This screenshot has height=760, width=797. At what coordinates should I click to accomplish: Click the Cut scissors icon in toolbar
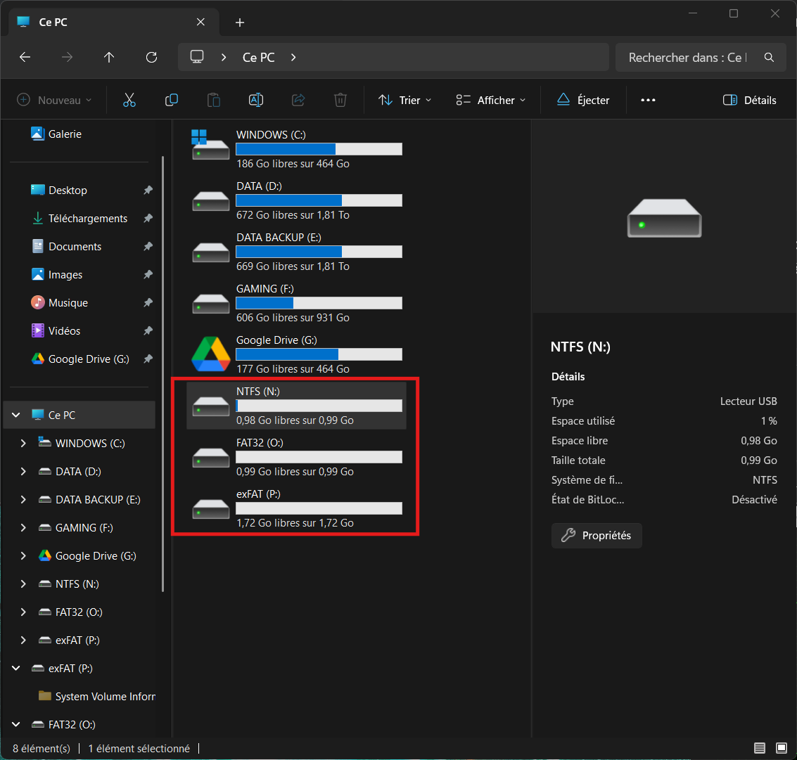pyautogui.click(x=129, y=100)
